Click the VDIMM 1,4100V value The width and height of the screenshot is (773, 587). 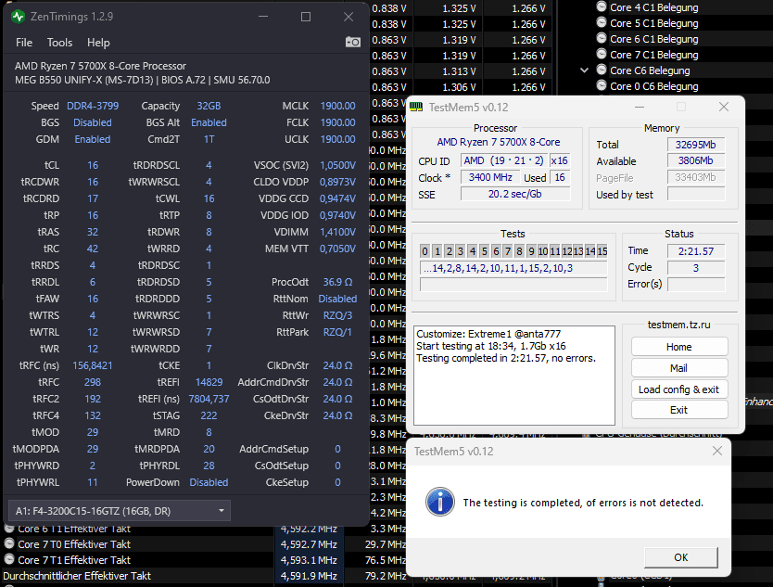coord(337,232)
